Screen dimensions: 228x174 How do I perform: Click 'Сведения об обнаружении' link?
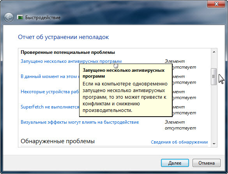pos(179,142)
